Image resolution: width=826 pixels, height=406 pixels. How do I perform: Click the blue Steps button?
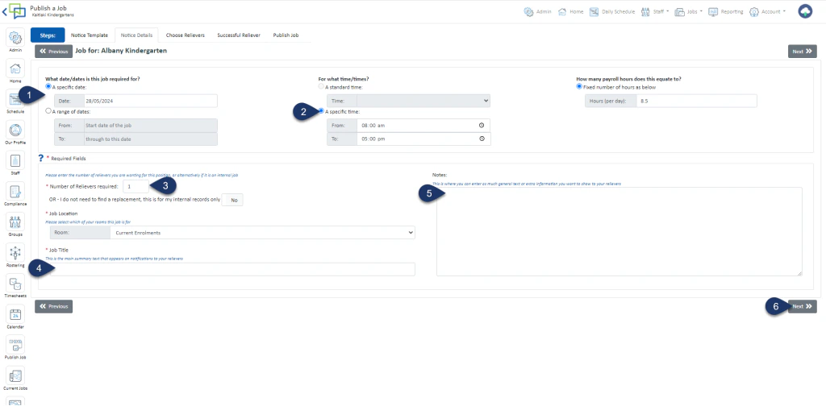(x=48, y=35)
